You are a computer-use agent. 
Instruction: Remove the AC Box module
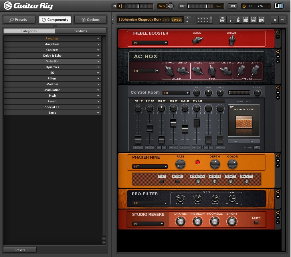coord(278,56)
